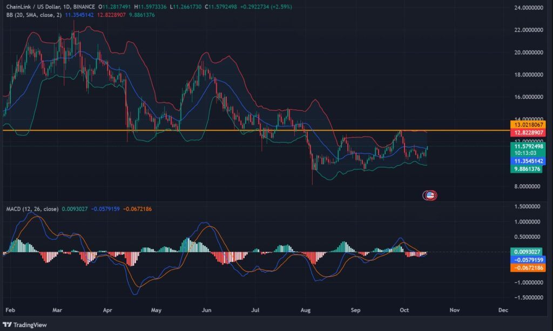Viewport: 553px width, 331px height.
Task: Click the Jun label on time axis
Action: [206, 310]
